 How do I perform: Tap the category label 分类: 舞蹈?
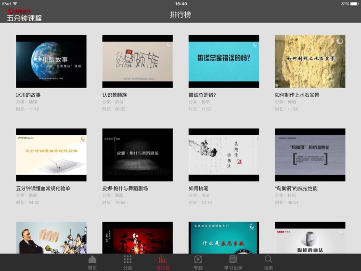click(113, 195)
